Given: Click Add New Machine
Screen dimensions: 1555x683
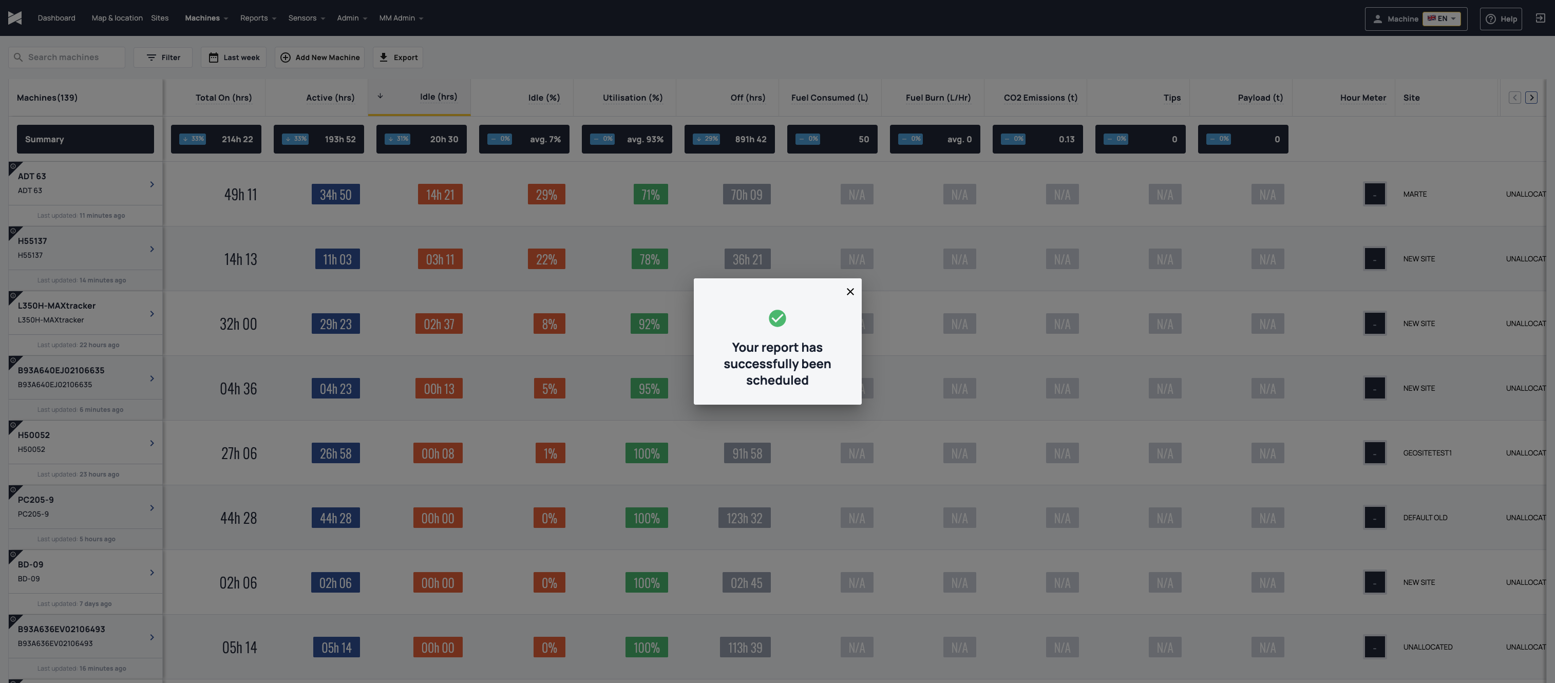Looking at the screenshot, I should click(x=320, y=58).
